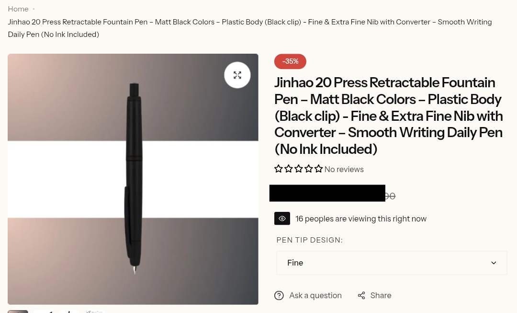Select the fourth product thumbnail

94,311
